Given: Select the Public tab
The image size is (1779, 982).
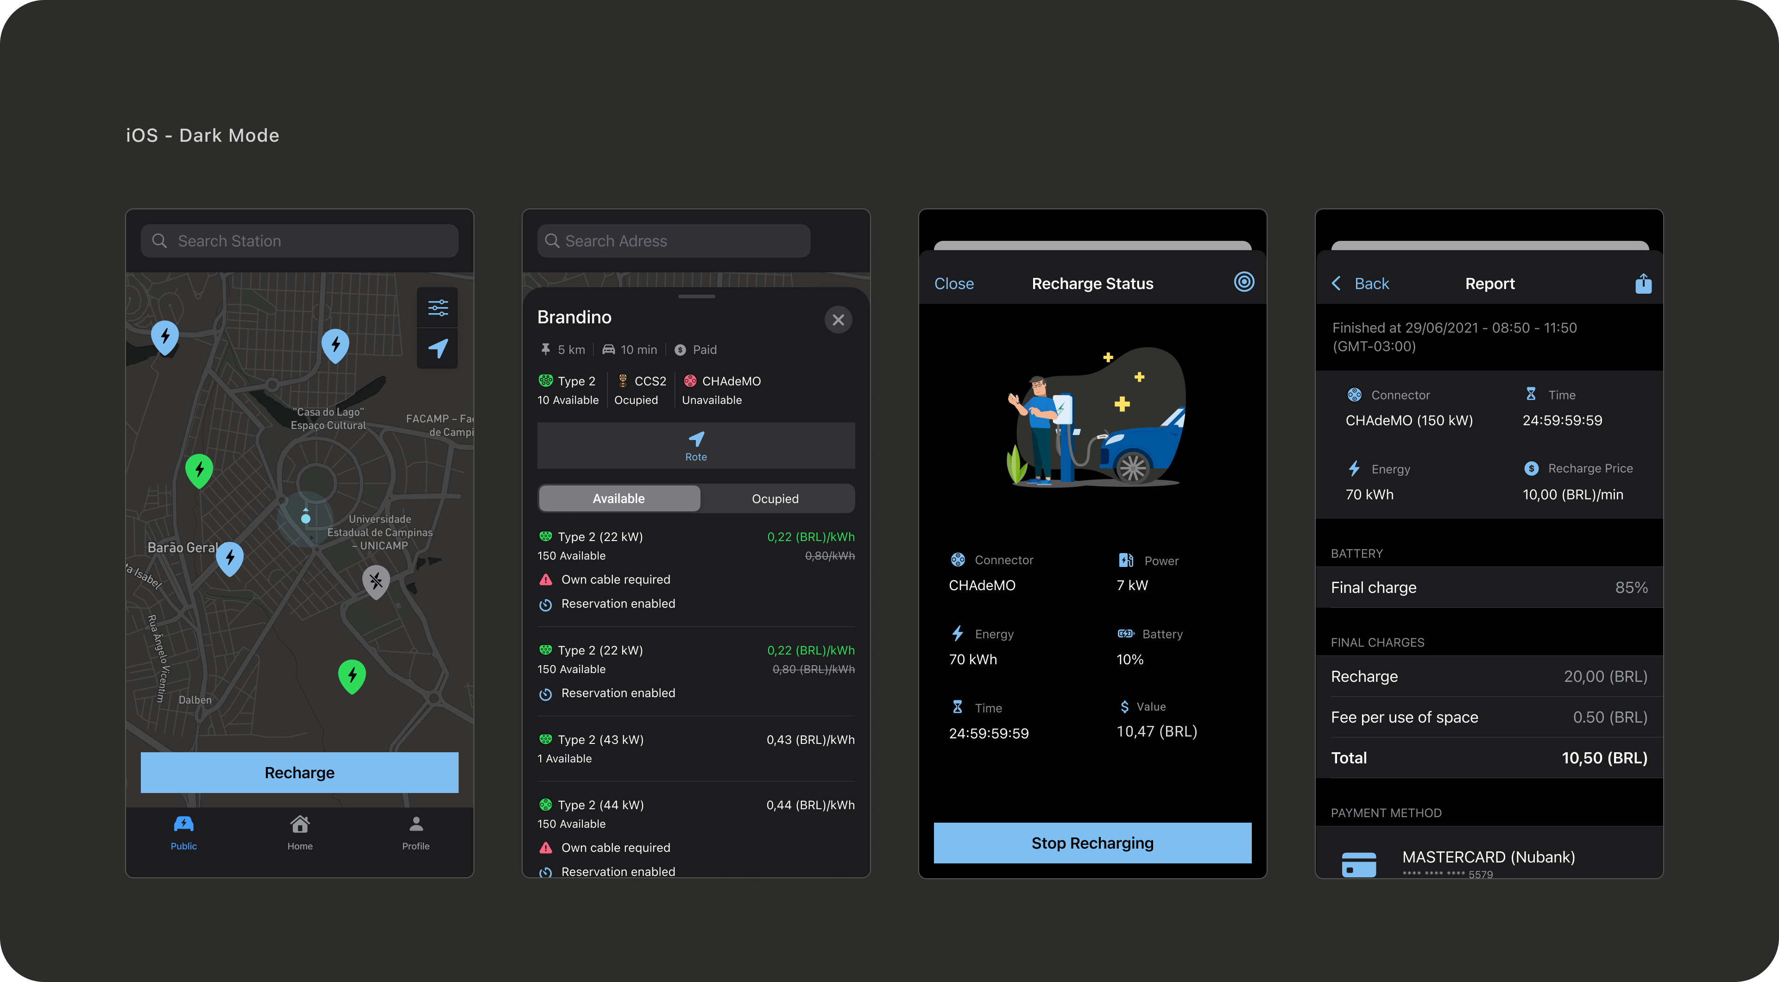Looking at the screenshot, I should pyautogui.click(x=184, y=832).
